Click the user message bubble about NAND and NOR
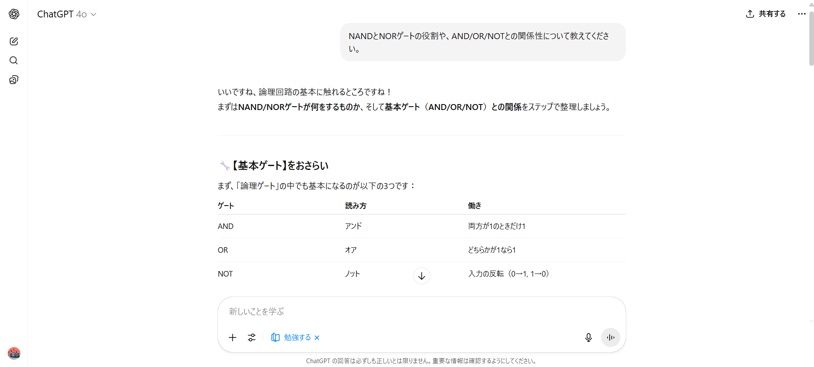 (x=483, y=42)
